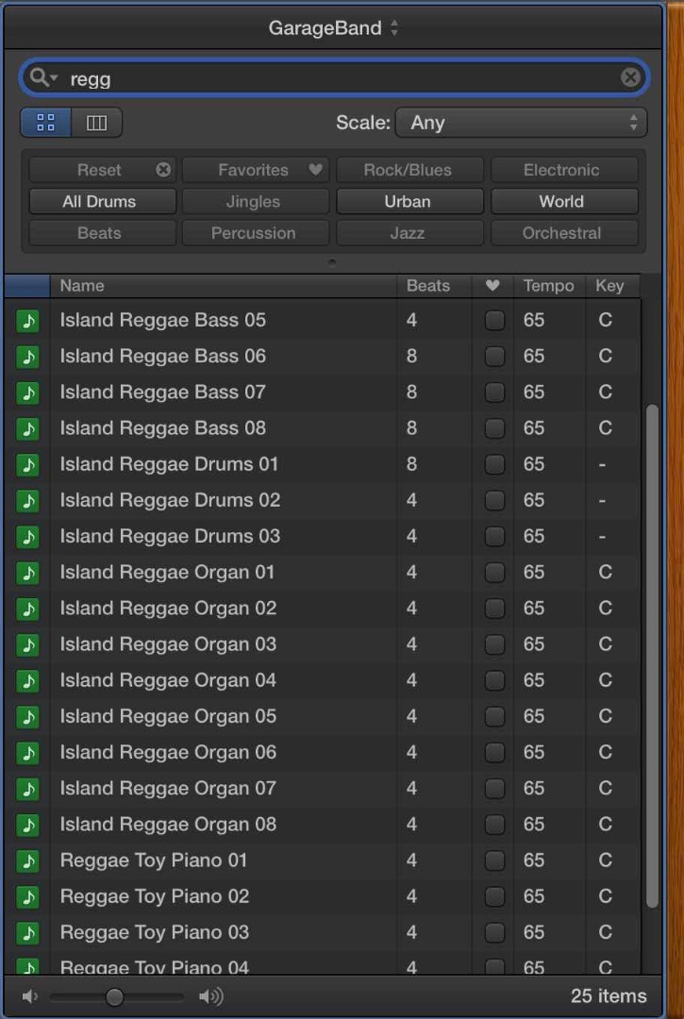Screen dimensions: 684x1019
Task: Click the Beats keyword button
Action: [x=103, y=233]
